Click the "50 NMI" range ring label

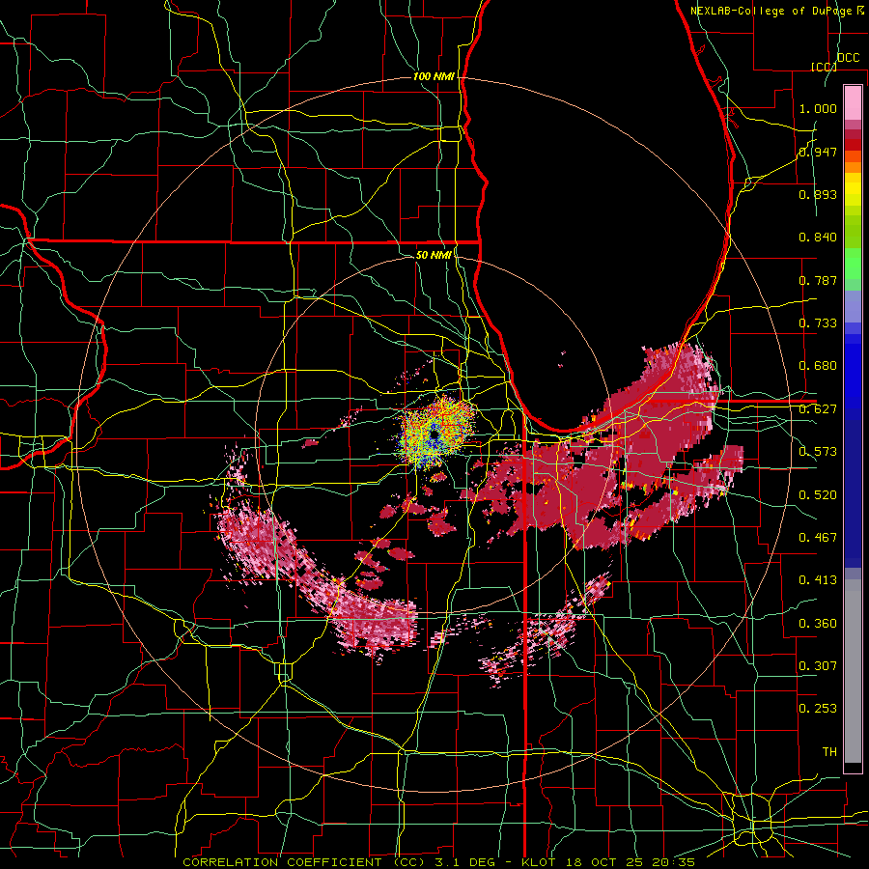click(434, 255)
